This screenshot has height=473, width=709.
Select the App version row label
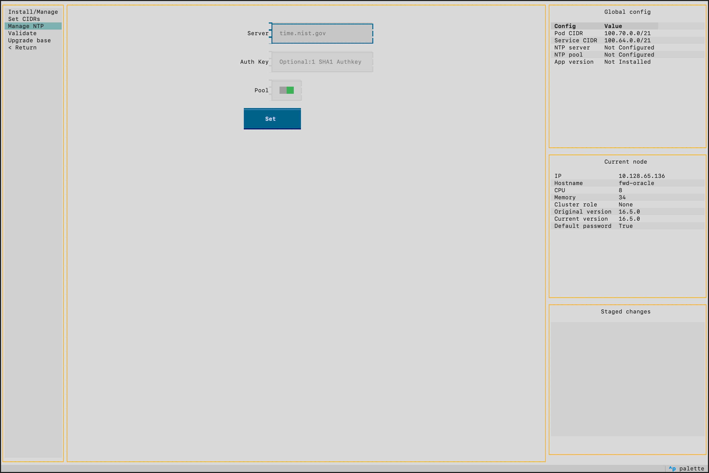point(574,62)
